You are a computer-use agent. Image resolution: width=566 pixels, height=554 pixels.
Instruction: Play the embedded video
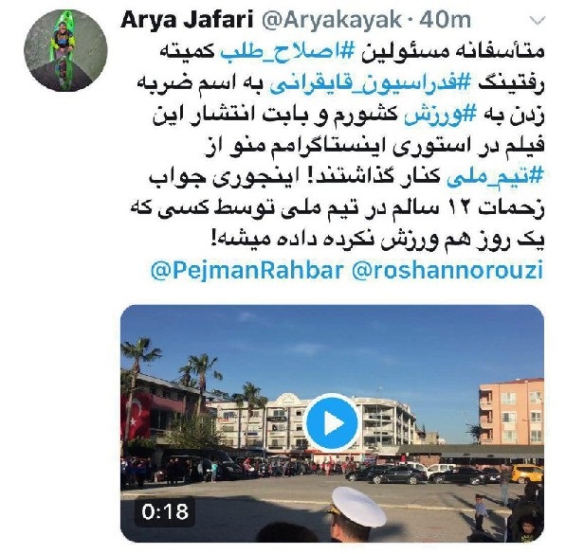click(x=333, y=424)
